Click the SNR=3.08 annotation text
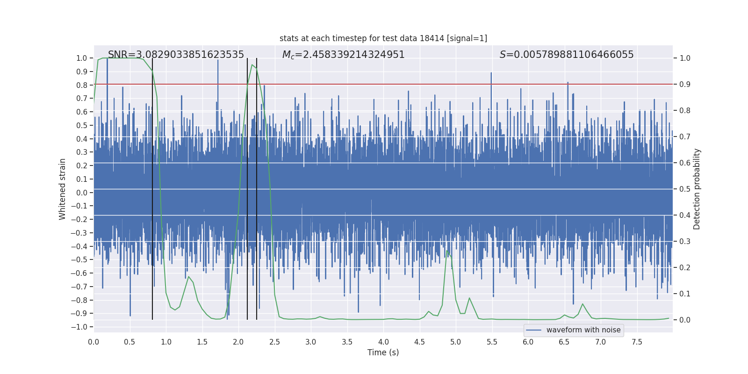This screenshot has width=748, height=374. 176,55
